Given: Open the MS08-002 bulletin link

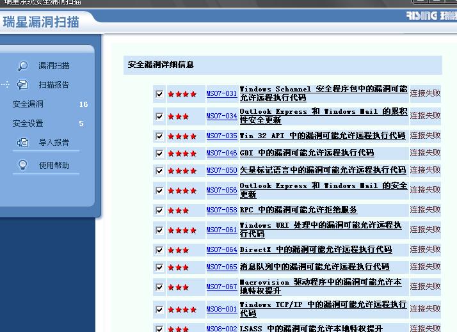Looking at the screenshot, I should (x=221, y=329).
